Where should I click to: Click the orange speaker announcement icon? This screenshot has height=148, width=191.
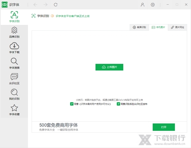(53, 16)
